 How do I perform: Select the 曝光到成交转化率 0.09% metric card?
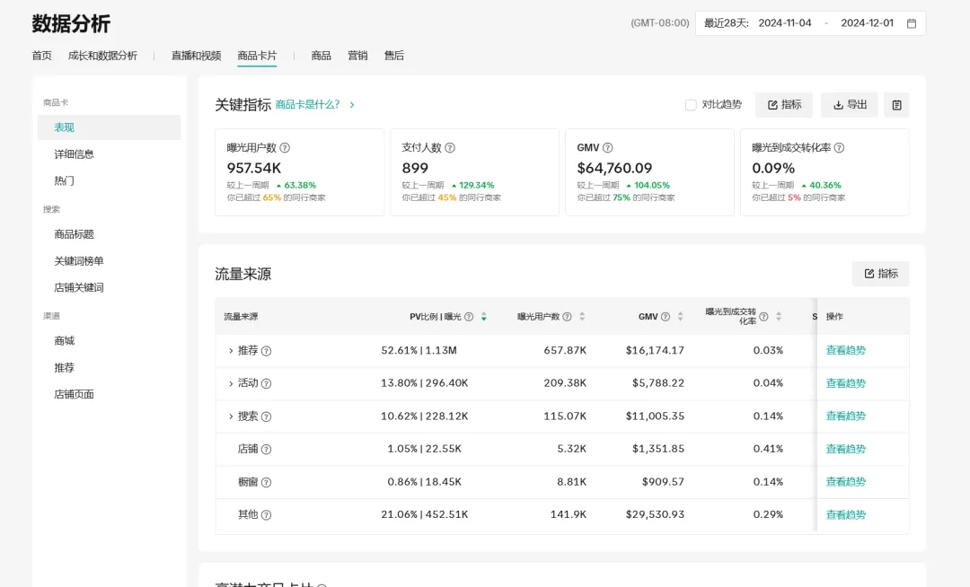[x=824, y=172]
